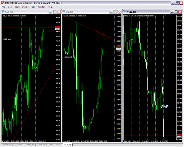Image resolution: width=184 pixels, height=147 pixels.
Task: Open the View menu
Action: click(10, 7)
